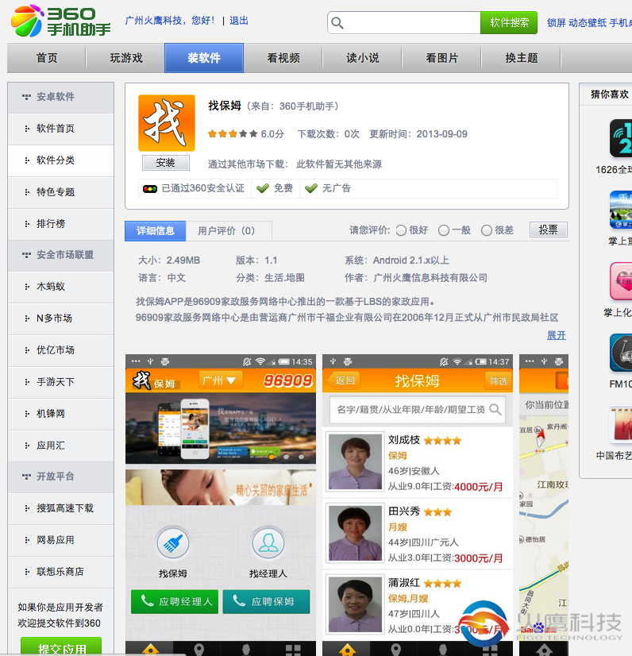
Task: Open 刘成枝 profile photo thumbnail
Action: (x=355, y=462)
